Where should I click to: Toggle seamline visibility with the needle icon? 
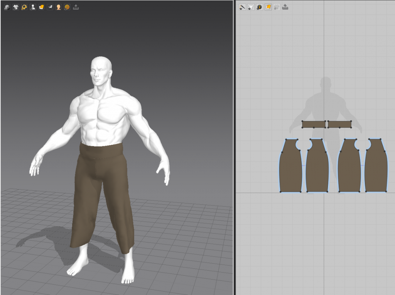coord(242,7)
